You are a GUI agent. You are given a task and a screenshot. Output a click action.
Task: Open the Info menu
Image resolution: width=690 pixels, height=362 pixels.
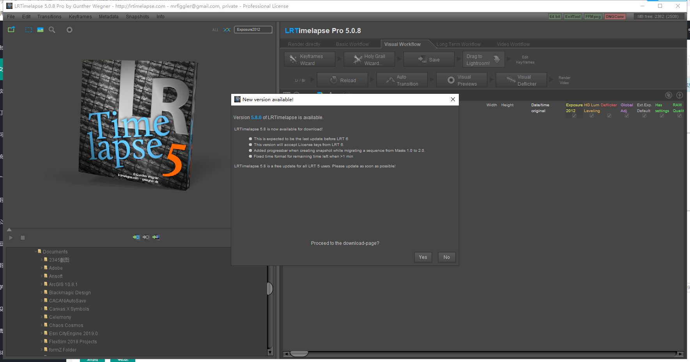pyautogui.click(x=161, y=17)
